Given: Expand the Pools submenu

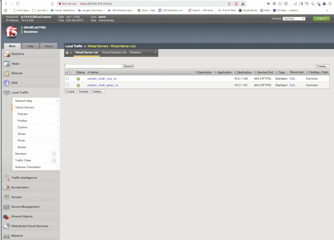Looking at the screenshot, I should coord(58,140).
